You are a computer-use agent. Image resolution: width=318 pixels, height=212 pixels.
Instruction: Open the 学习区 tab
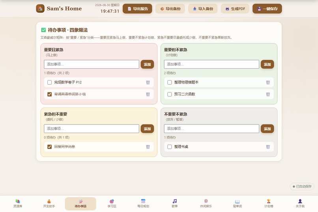pyautogui.click(x=112, y=204)
